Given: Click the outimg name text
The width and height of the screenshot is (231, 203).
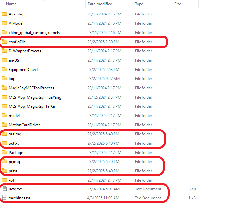Looking at the screenshot, I should 15,134.
